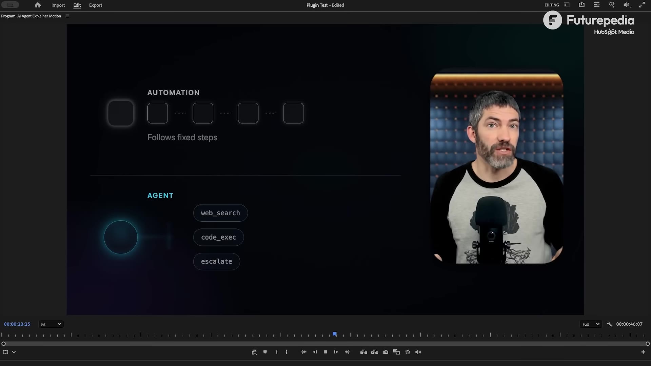Export frame with the camera icon
This screenshot has height=366, width=651.
(386, 352)
